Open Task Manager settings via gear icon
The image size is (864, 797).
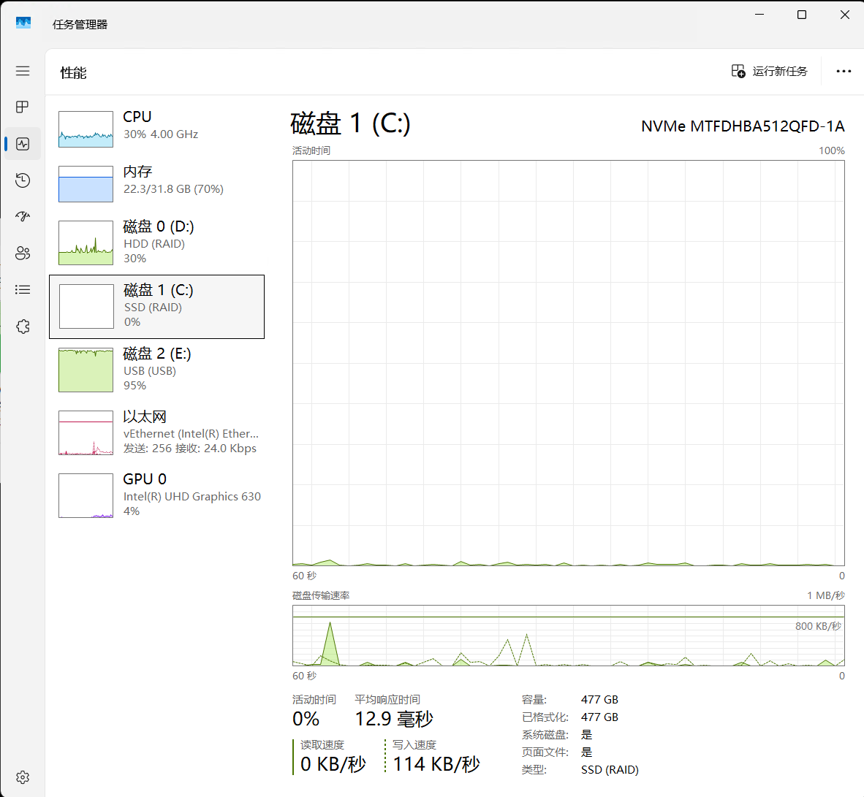point(22,777)
